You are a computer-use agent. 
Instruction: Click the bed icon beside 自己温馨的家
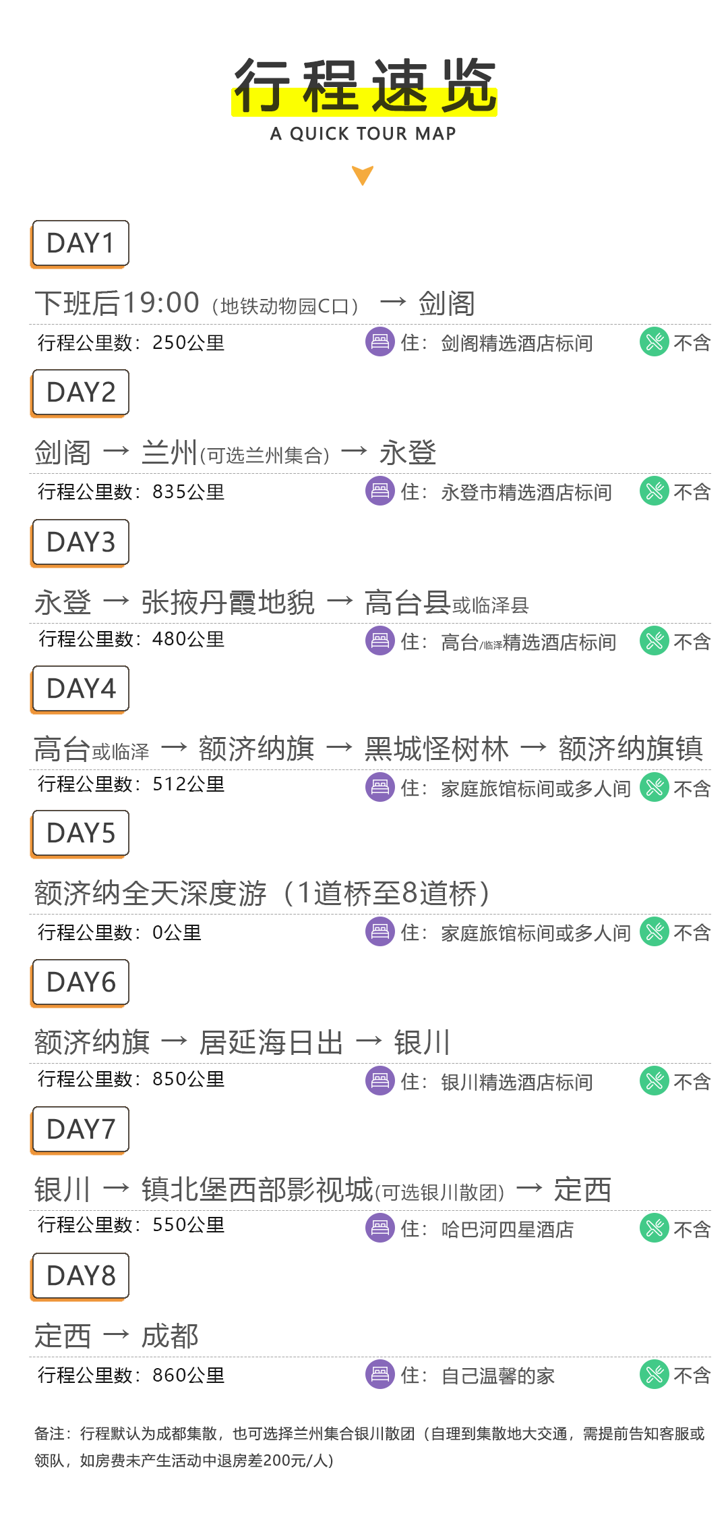(x=380, y=1374)
